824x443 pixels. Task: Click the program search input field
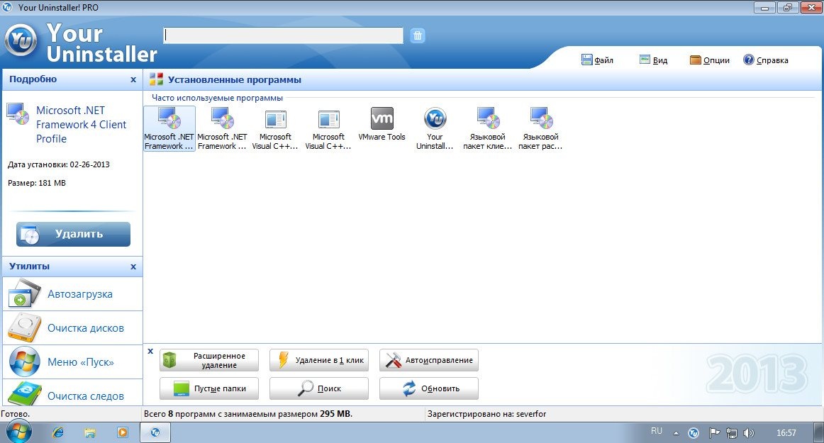(x=283, y=35)
